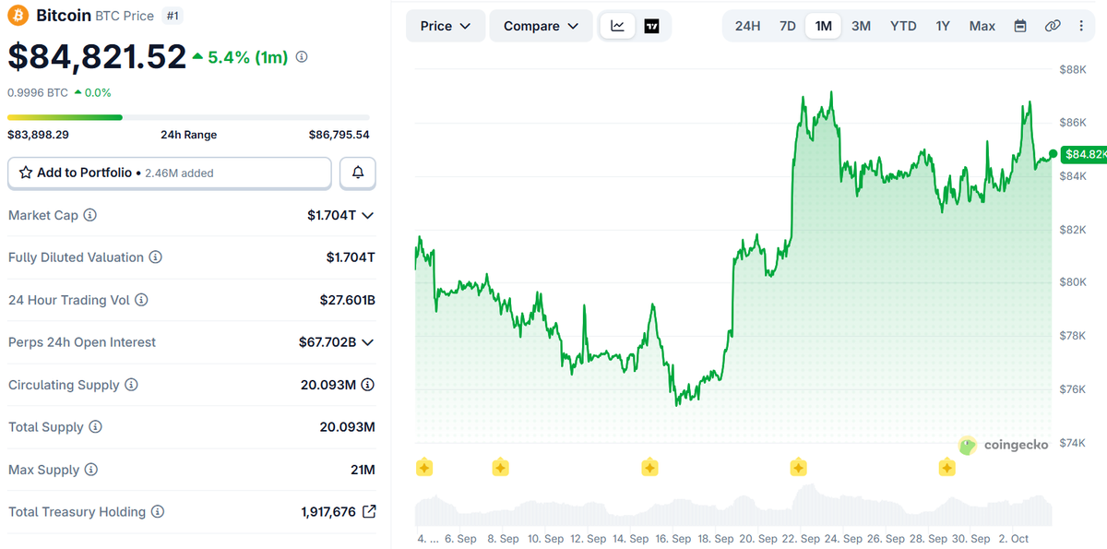Click Max Supply info icon
1107x549 pixels.
tap(90, 470)
